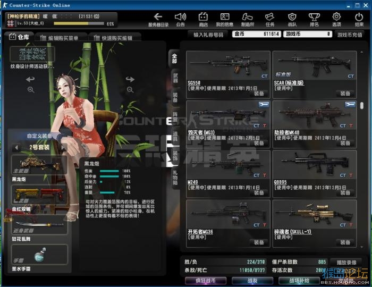Equip M249 via 装备 button
This screenshot has height=287, width=372.
pos(259,192)
